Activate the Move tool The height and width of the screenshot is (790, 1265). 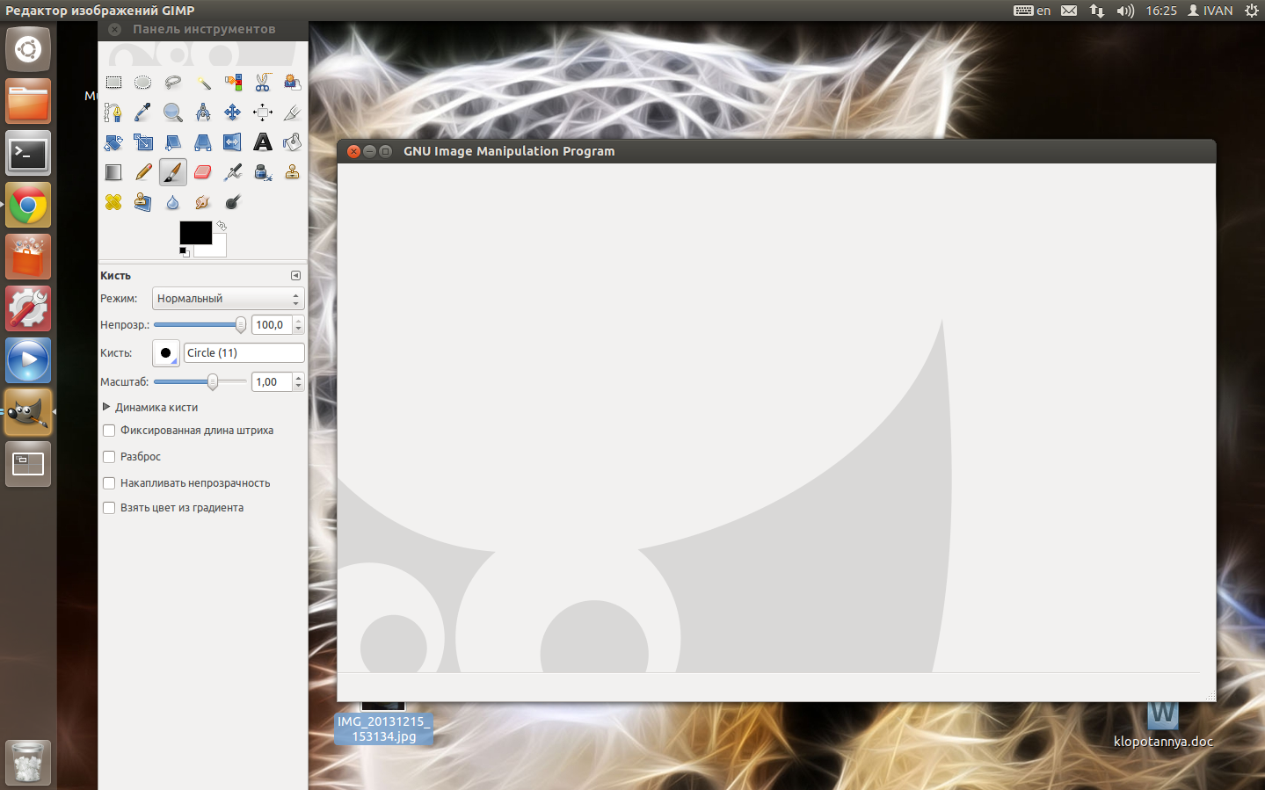[x=233, y=112]
